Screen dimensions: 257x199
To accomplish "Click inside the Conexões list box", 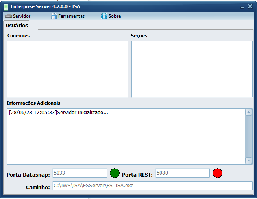I will [x=67, y=69].
